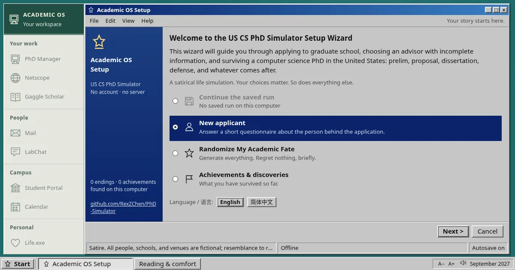Choose Randomize My Academic Fate radio

click(175, 153)
